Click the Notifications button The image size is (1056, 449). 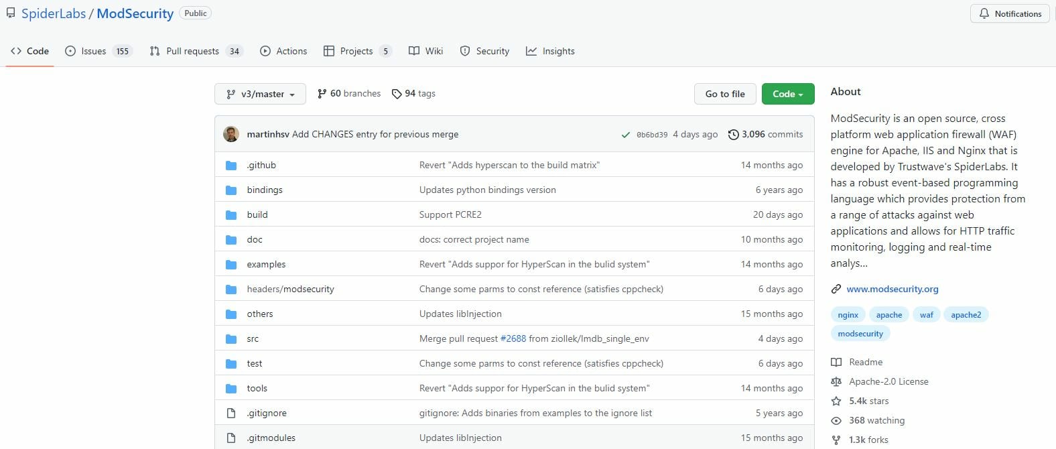[x=1010, y=13]
